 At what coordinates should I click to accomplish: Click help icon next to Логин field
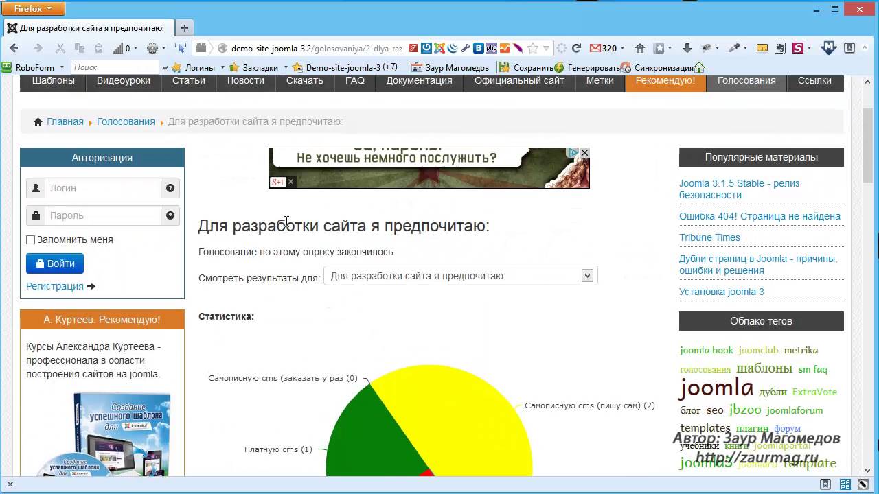(170, 188)
